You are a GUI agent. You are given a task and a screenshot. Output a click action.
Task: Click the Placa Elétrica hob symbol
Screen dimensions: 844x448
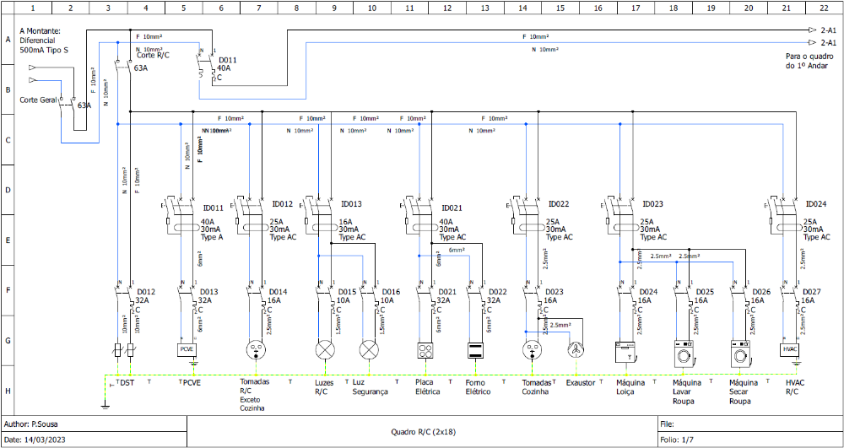click(x=425, y=350)
